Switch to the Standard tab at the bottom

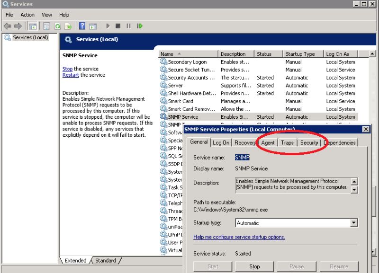point(105,260)
